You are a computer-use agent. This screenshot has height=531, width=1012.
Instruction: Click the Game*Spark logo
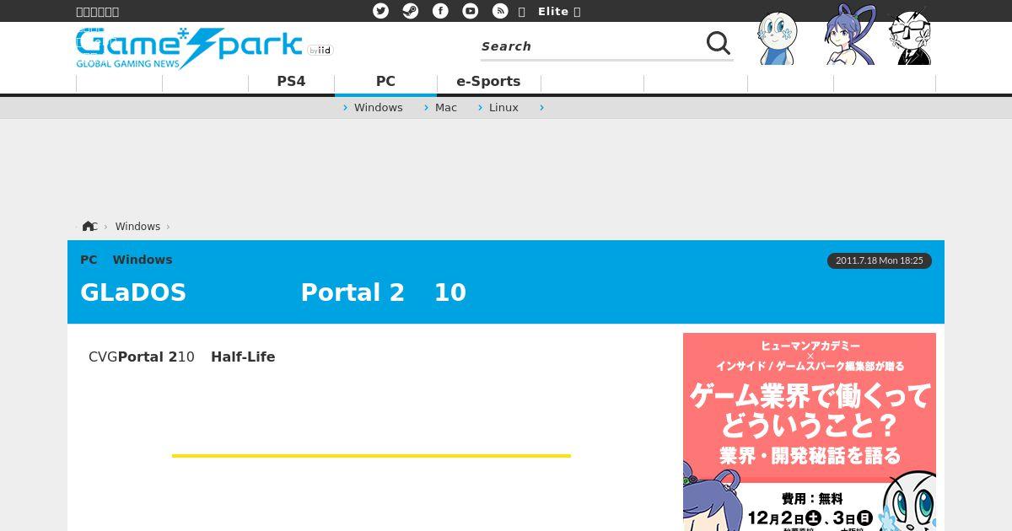click(189, 49)
